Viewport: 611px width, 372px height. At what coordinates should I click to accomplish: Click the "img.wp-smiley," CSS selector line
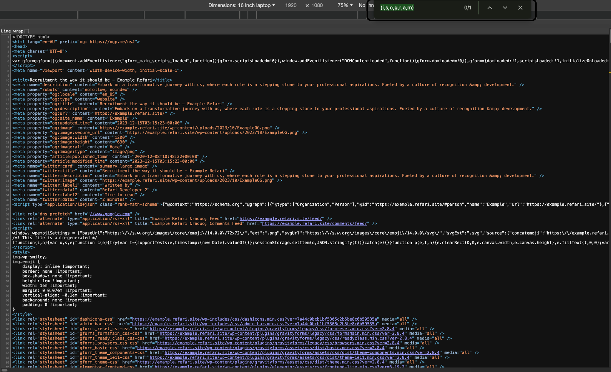(x=29, y=257)
